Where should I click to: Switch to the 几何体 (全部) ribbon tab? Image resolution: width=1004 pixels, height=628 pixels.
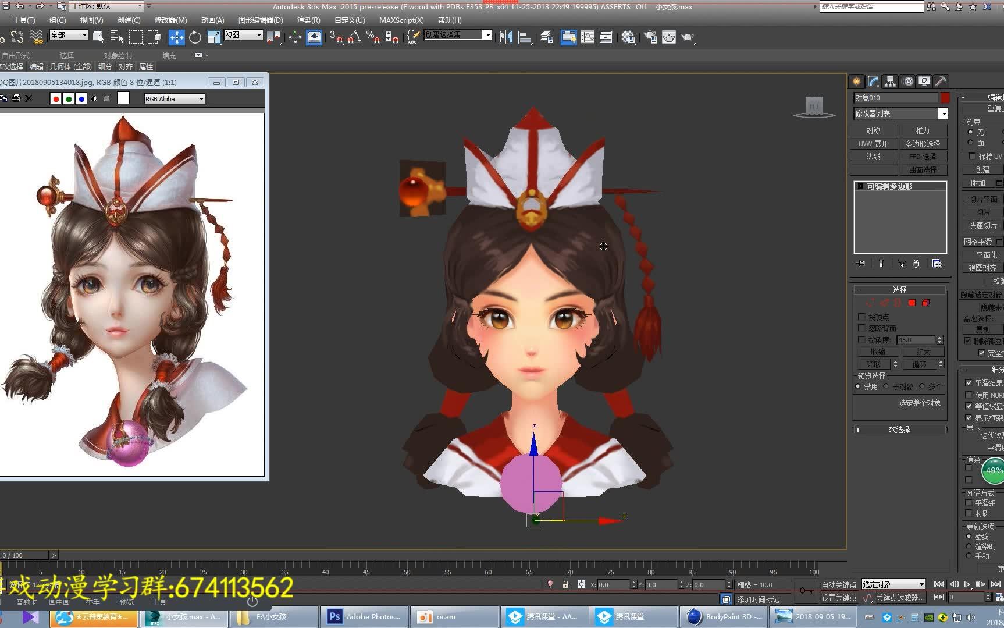70,67
